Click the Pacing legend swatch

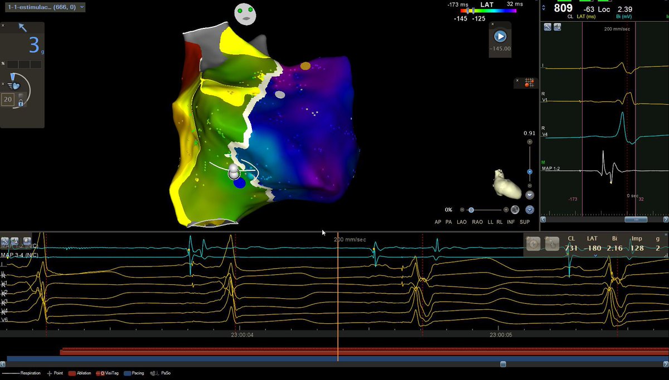127,373
